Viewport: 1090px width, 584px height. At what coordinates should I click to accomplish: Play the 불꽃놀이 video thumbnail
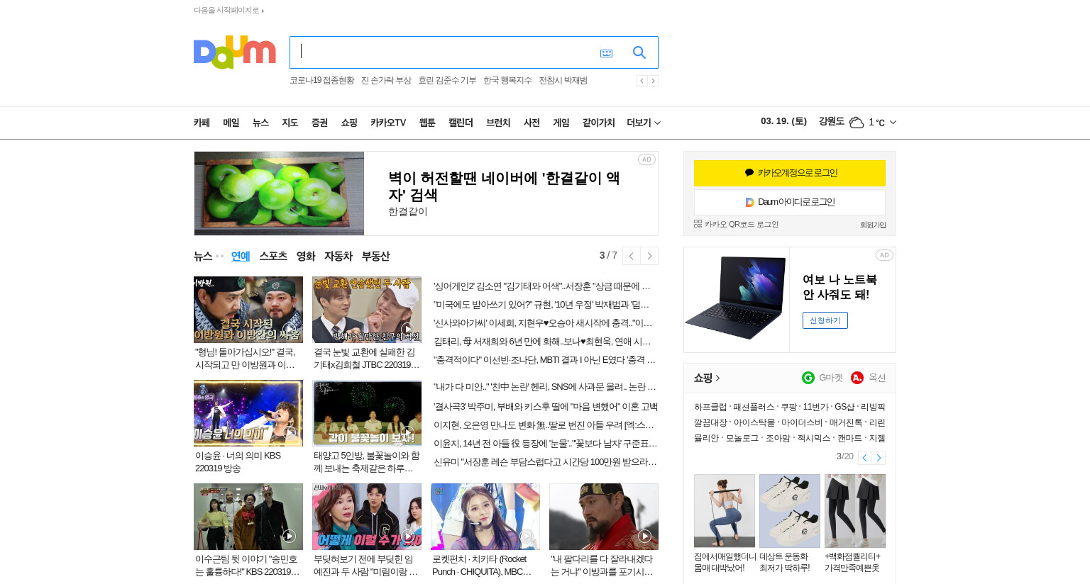pos(367,413)
